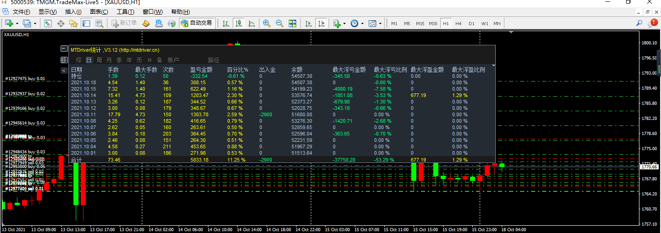The width and height of the screenshot is (661, 233).
Task: Switch chart to line chart icon
Action: [x=252, y=23]
